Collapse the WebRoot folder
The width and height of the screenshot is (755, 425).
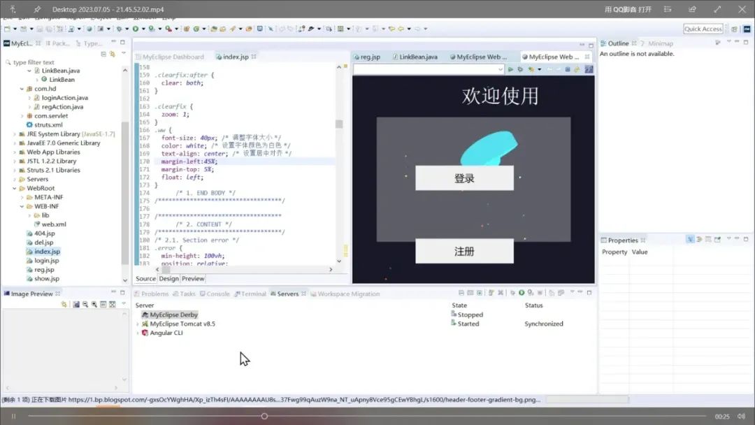point(15,189)
